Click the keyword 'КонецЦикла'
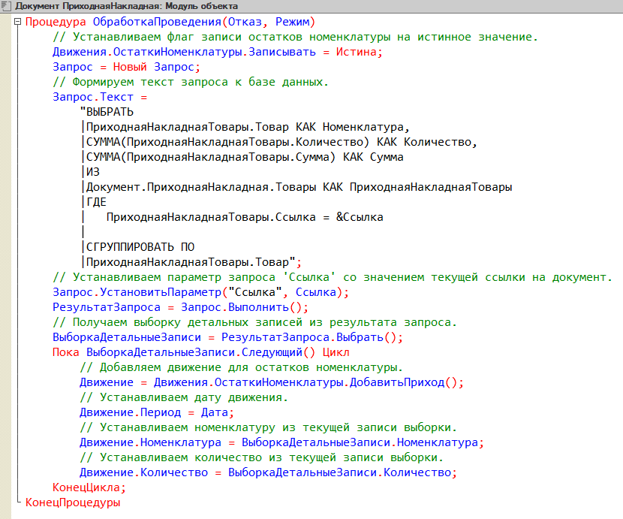This screenshot has width=623, height=519. click(86, 487)
